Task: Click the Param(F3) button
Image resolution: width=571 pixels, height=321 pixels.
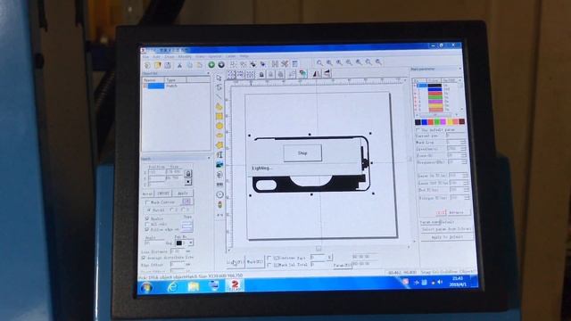Action: click(343, 266)
